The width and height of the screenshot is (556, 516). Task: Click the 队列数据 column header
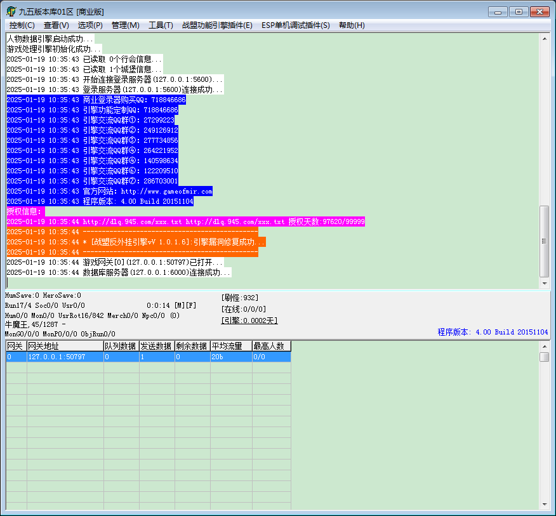(x=121, y=346)
